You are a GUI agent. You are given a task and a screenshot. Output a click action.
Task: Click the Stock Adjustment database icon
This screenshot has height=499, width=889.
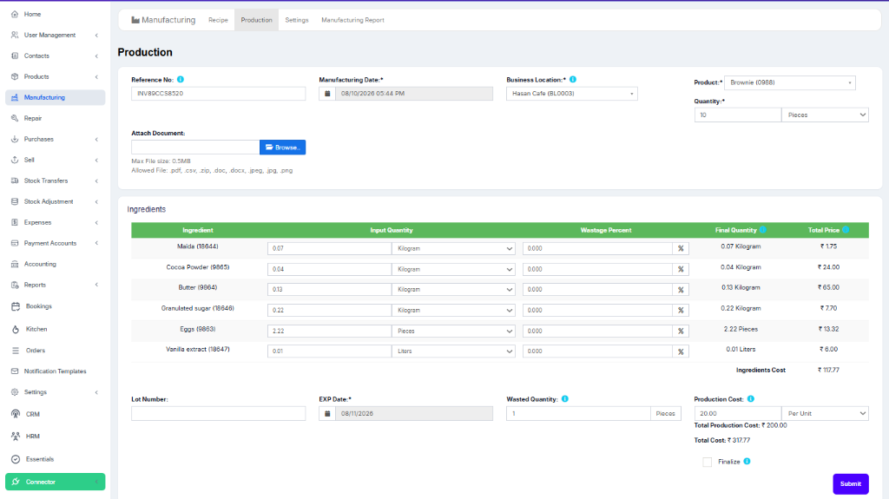pyautogui.click(x=15, y=201)
